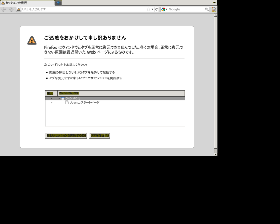280x224 pixels.
Task: Uncheck restore for ウィンドウ 1
Action: tap(51, 98)
